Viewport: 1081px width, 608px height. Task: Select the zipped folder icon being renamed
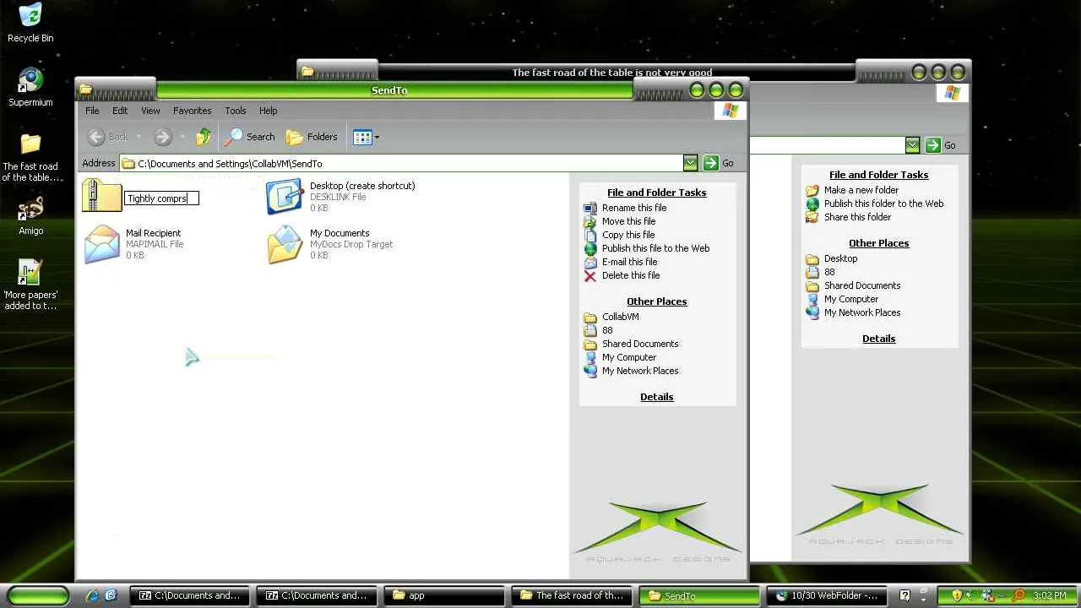pos(101,196)
